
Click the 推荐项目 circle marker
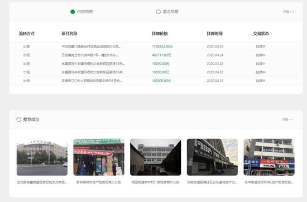(19, 120)
